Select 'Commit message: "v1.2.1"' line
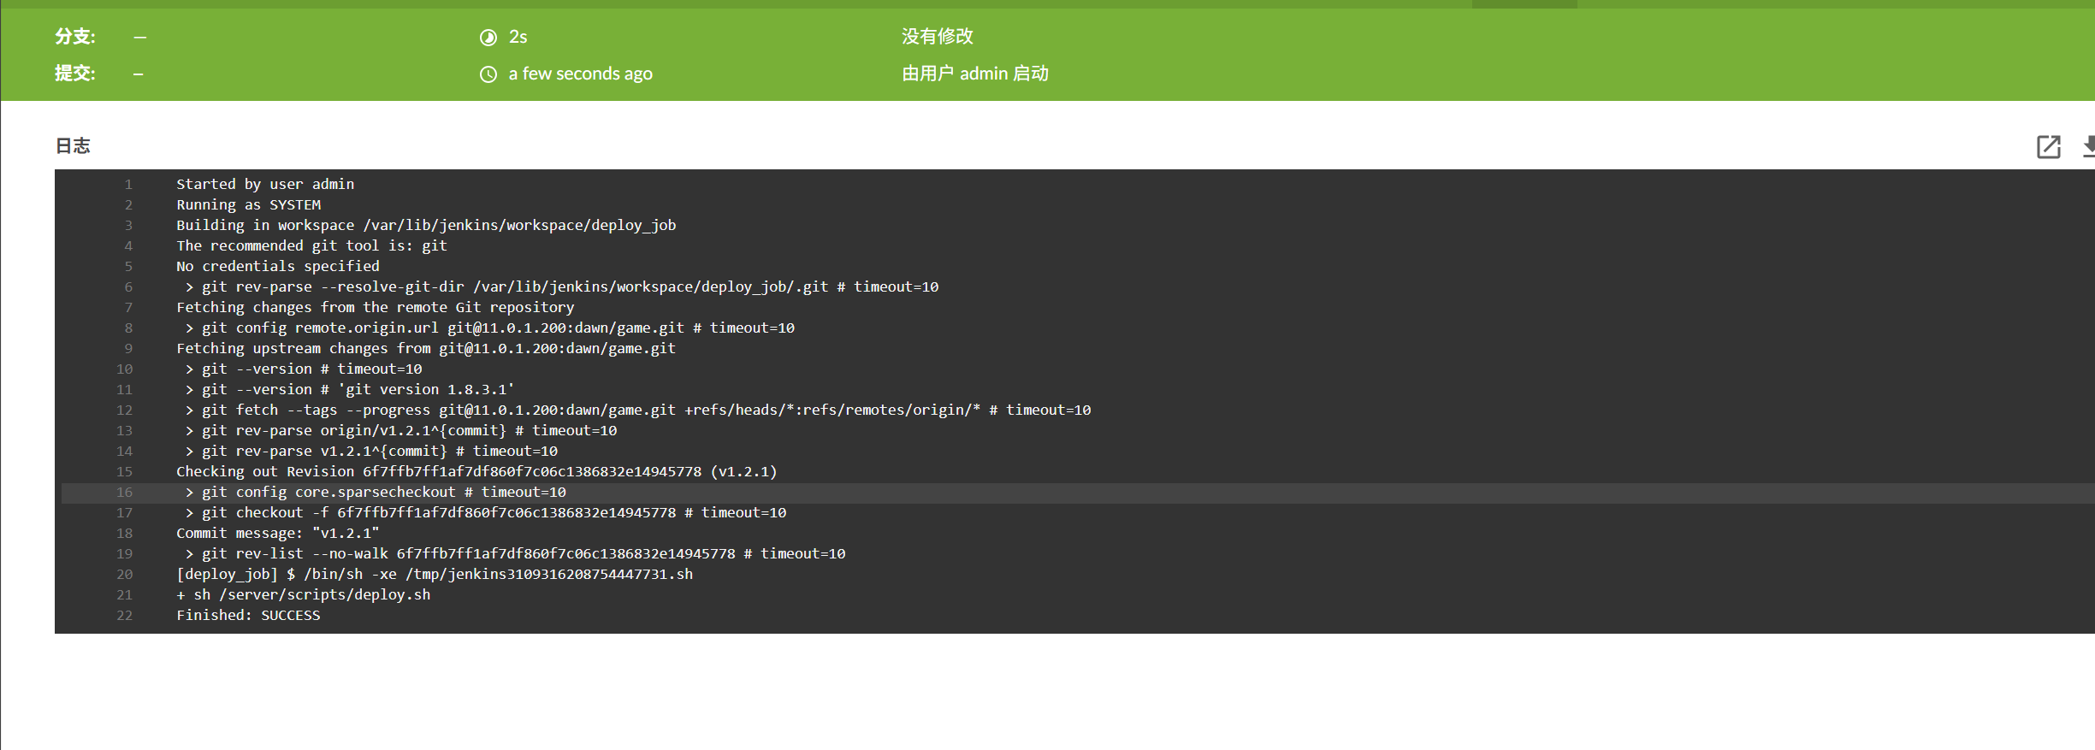Viewport: 2095px width, 750px height. click(x=278, y=533)
